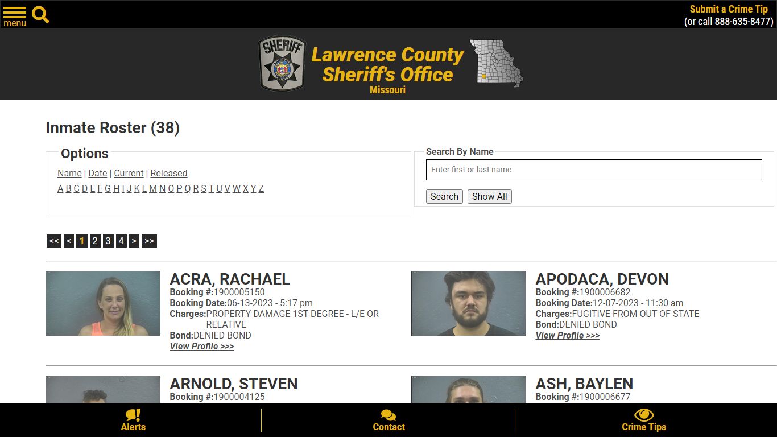
Task: Select page 4 in pagination
Action: [x=121, y=241]
